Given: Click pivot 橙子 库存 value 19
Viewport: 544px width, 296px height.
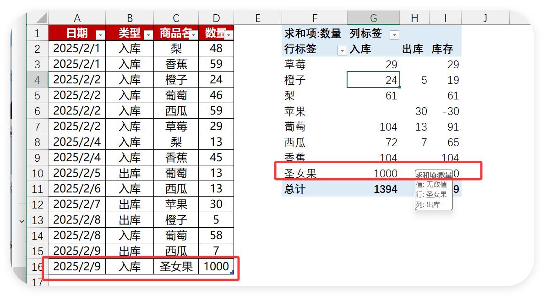Looking at the screenshot, I should [x=453, y=80].
